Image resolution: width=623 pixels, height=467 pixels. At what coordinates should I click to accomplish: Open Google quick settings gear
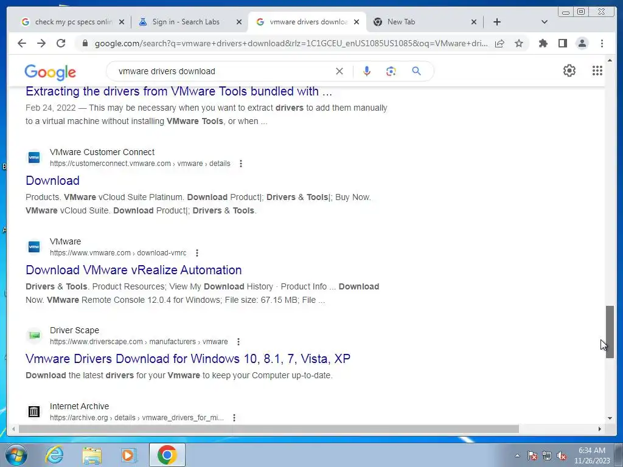point(569,71)
